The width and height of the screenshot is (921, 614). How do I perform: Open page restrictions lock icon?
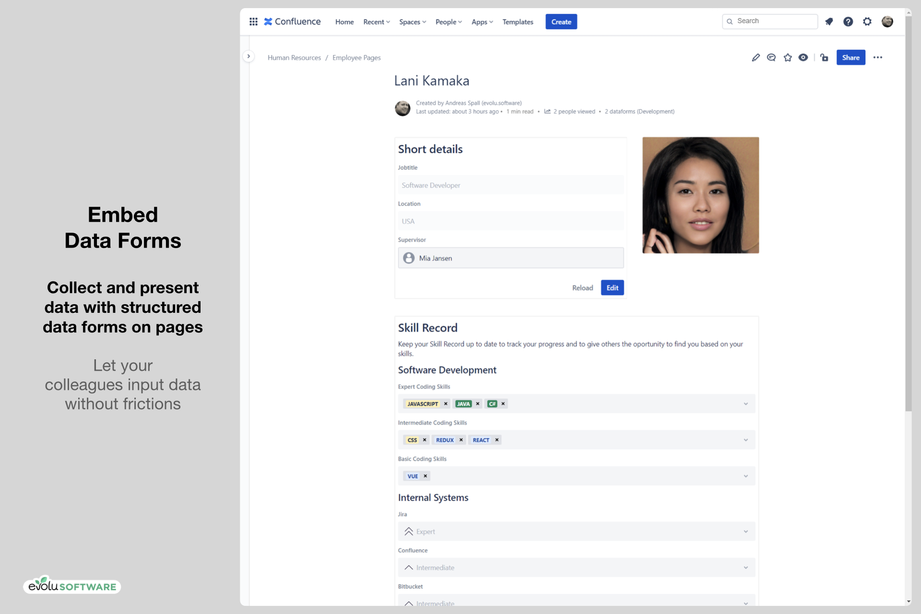pyautogui.click(x=824, y=58)
